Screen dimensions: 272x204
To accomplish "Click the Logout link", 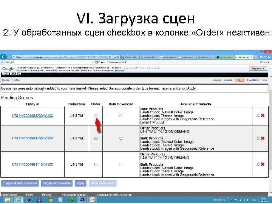I will click(217, 80).
